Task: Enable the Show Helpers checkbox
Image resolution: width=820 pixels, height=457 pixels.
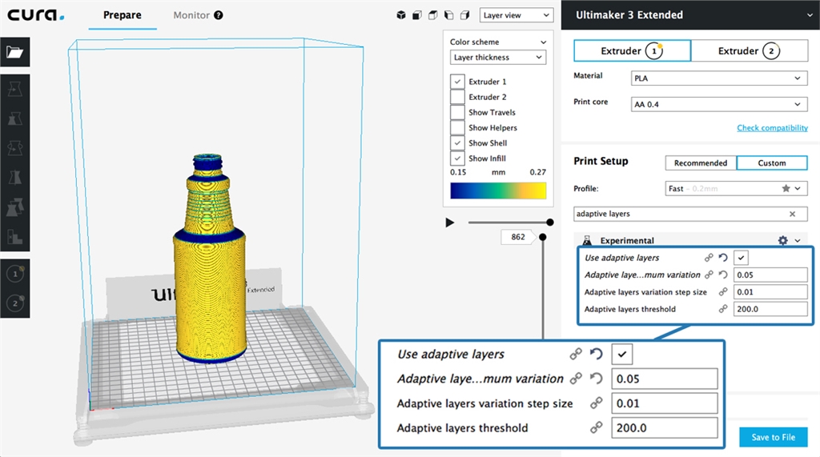Action: [x=457, y=128]
